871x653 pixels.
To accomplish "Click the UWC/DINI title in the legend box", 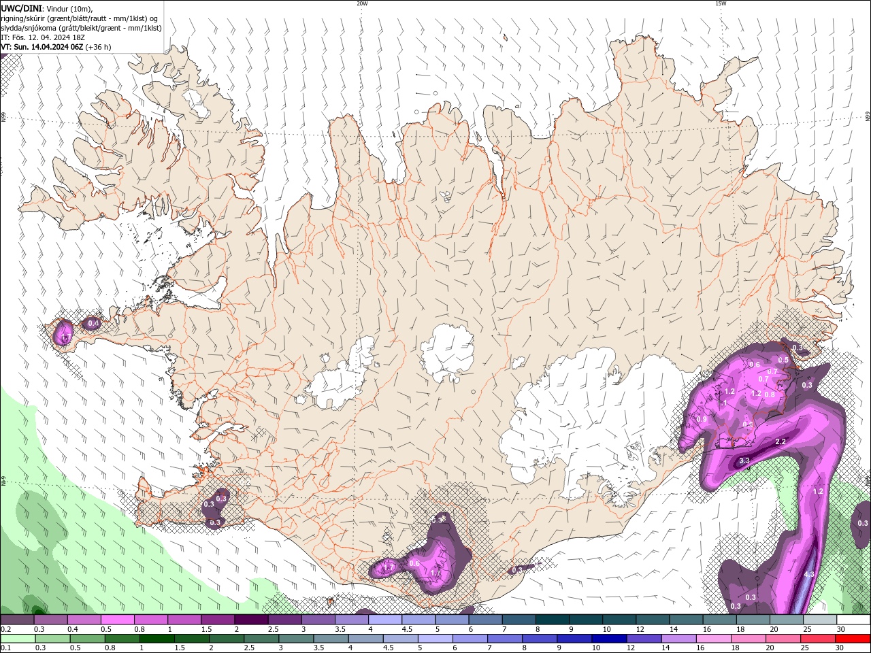I will (x=21, y=8).
